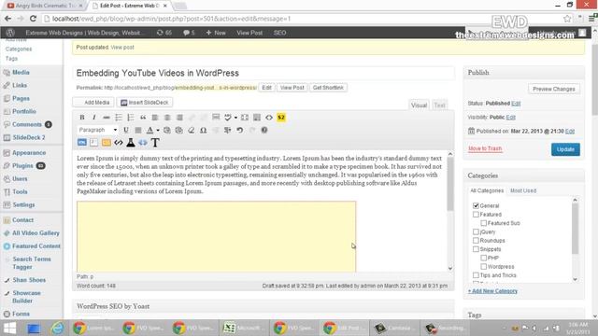Paste as plain text
Viewport: 598px width, 336px height.
[167, 130]
